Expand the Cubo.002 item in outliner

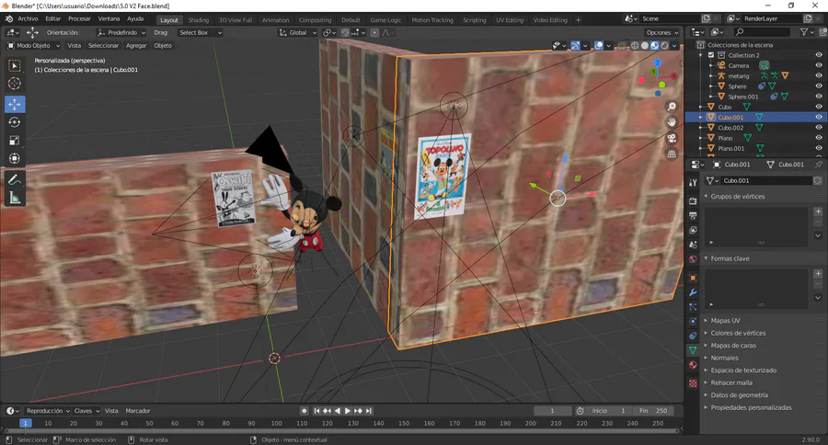[x=701, y=128]
